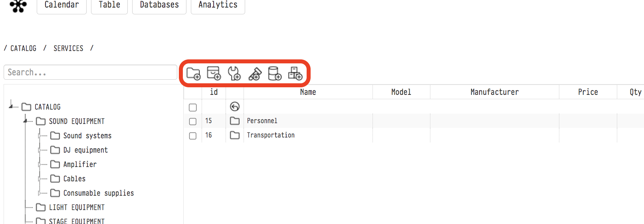Click the add folder icon
Viewport: 644px width, 224px height.
(193, 74)
